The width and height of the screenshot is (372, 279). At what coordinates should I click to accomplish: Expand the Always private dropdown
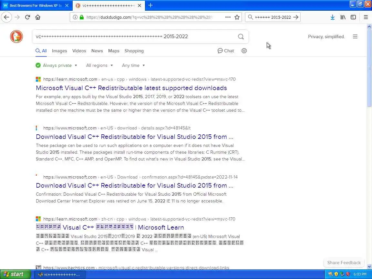click(x=57, y=66)
